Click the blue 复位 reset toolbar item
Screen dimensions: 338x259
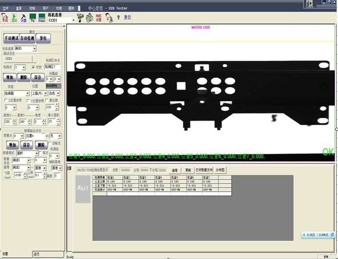point(127,17)
